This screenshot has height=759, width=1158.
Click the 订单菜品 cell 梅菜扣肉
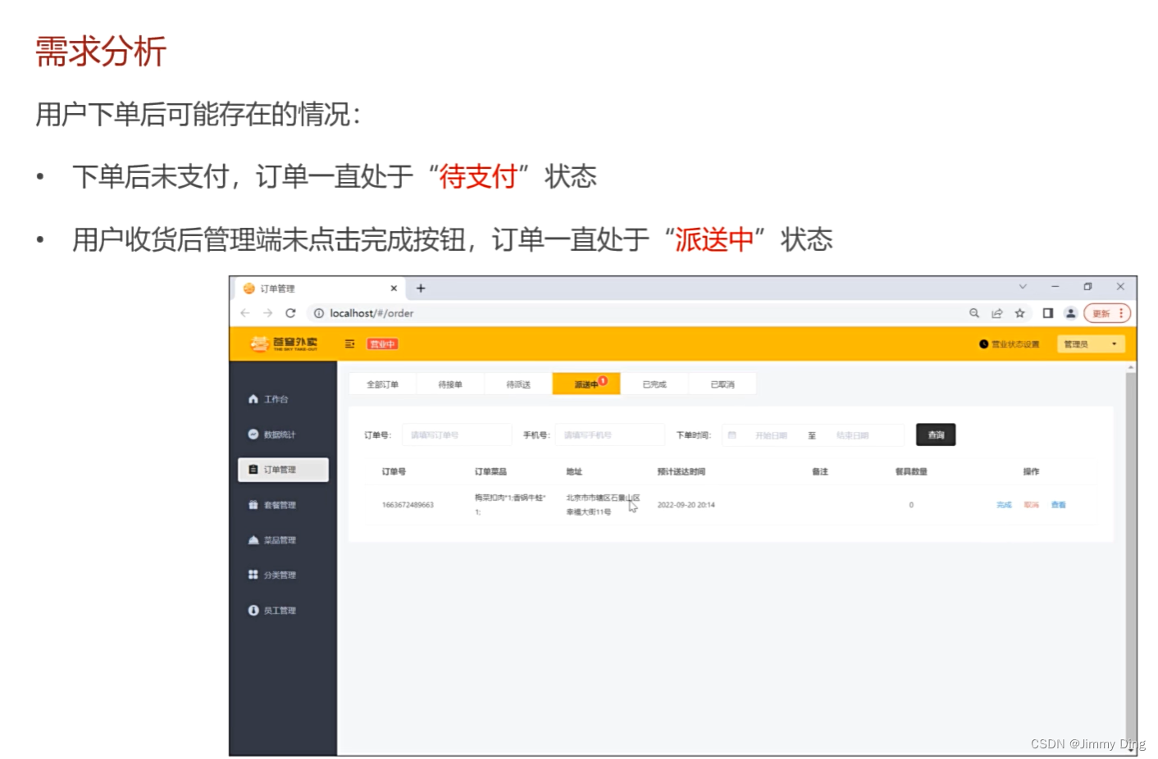tap(509, 505)
